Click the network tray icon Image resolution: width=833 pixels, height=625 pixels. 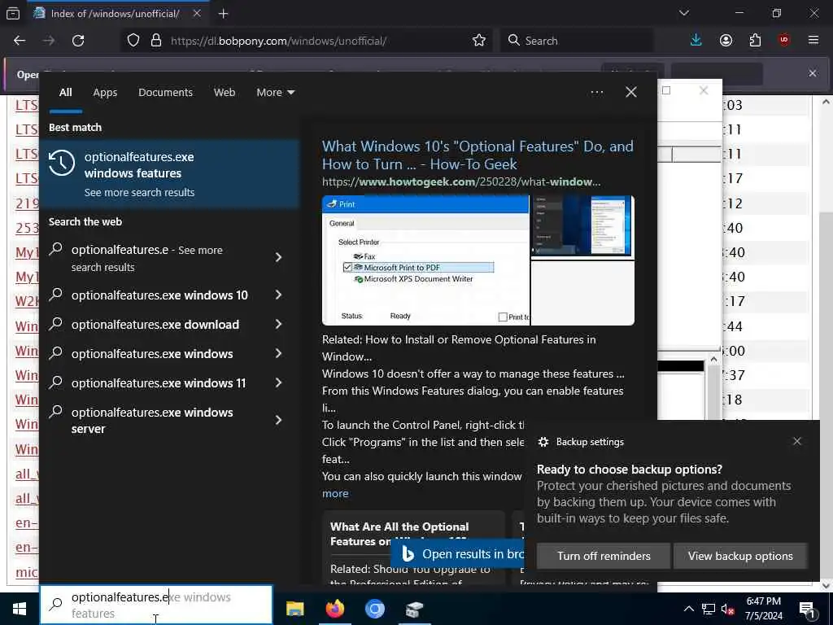(x=709, y=609)
